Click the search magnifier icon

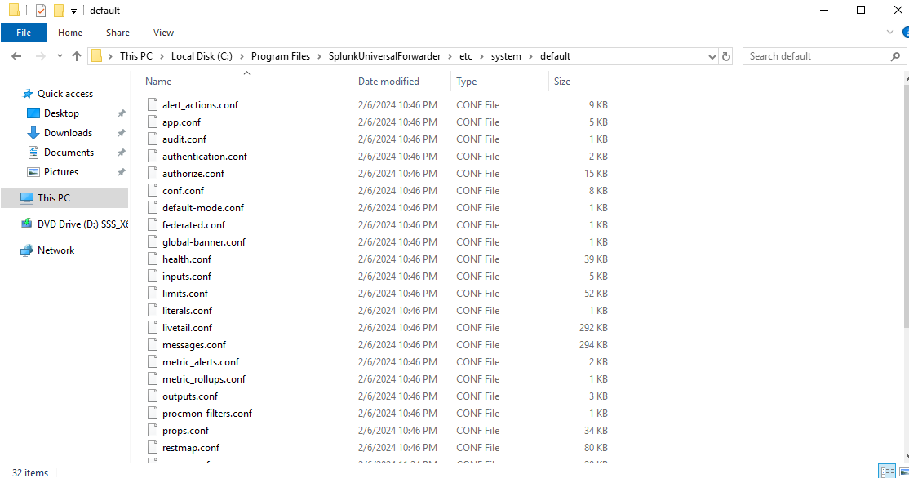pos(895,56)
